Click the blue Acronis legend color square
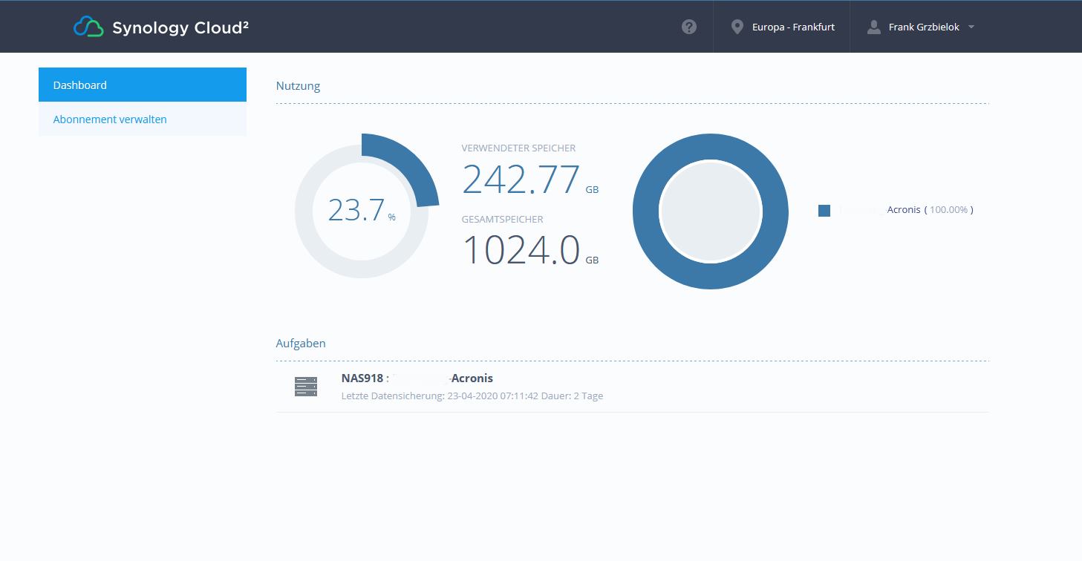 tap(824, 210)
